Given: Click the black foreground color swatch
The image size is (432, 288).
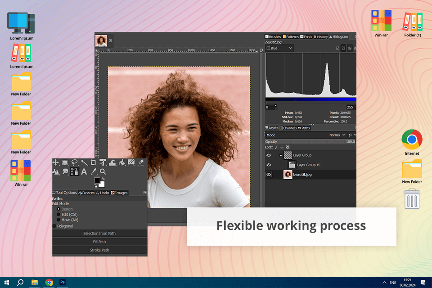Looking at the screenshot, I should [x=97, y=180].
